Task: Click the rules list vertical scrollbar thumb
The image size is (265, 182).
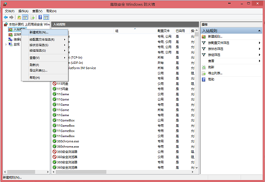Action: coord(197,34)
